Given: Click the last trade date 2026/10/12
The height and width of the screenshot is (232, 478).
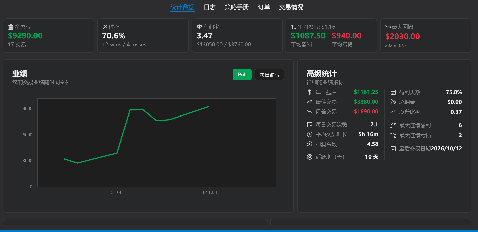Looking at the screenshot, I should [x=447, y=149].
